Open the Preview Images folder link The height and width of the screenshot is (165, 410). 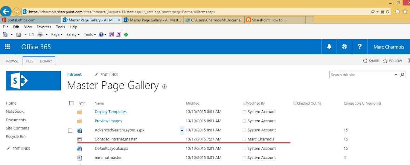pyautogui.click(x=108, y=121)
